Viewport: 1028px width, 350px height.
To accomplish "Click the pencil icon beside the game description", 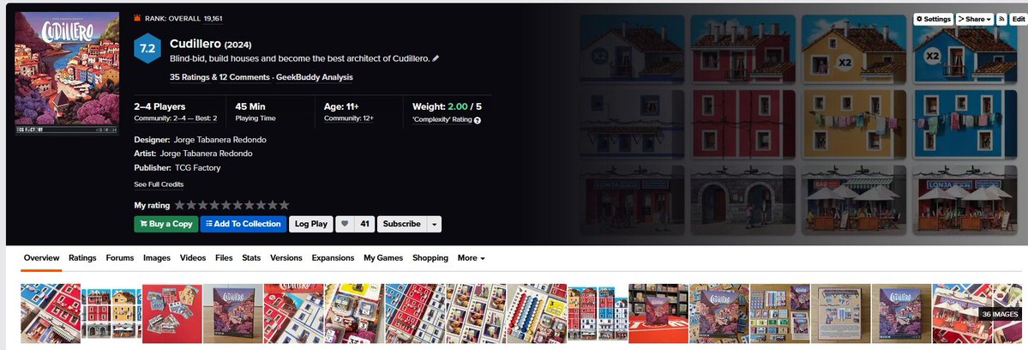I will (x=436, y=58).
